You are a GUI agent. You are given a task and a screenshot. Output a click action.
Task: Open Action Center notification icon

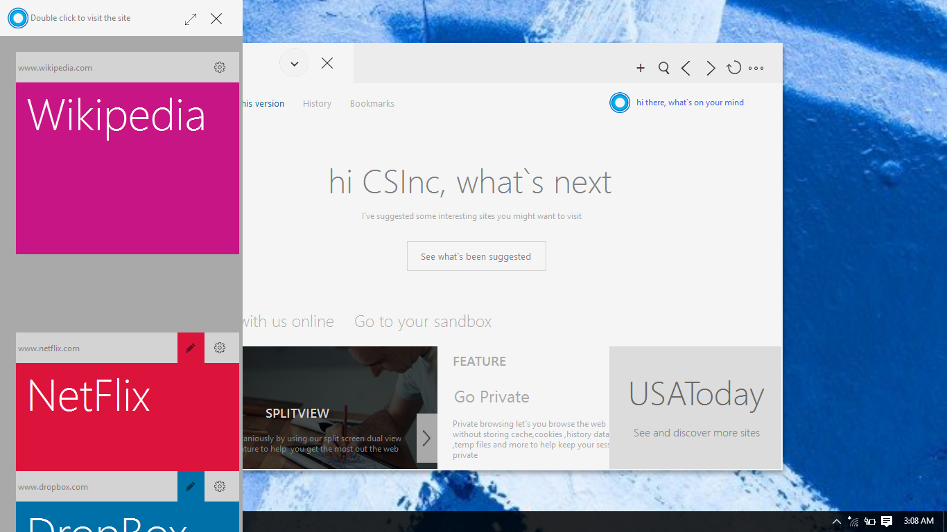point(887,522)
